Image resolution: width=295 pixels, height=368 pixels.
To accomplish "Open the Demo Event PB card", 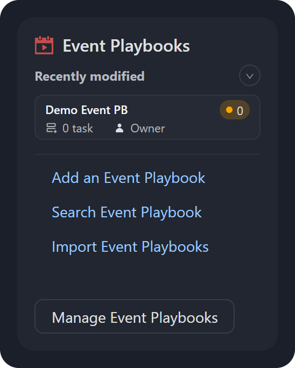I will pyautogui.click(x=147, y=117).
